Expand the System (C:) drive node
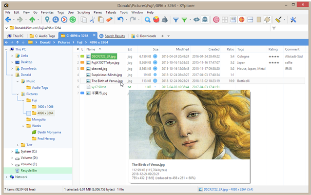The height and width of the screenshot is (195, 311). point(12,152)
